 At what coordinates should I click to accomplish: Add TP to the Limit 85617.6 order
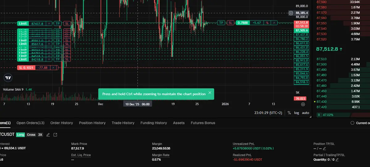58,44
